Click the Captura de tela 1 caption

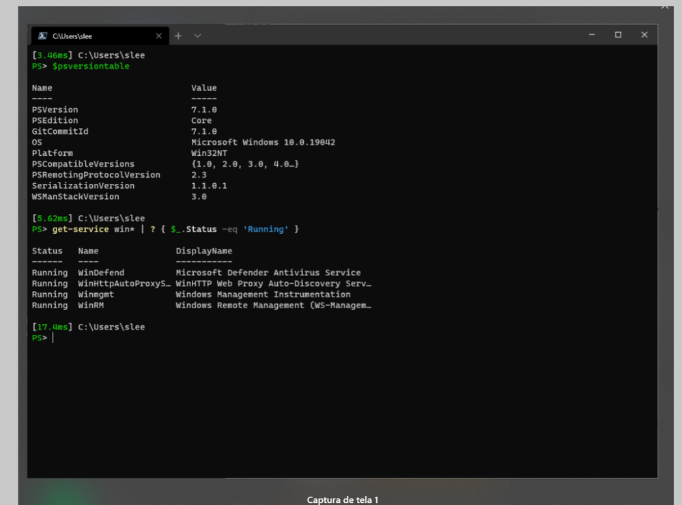pos(342,500)
